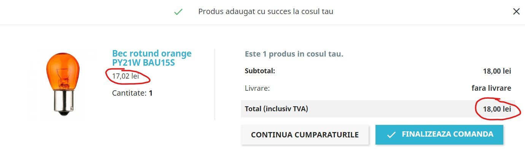Click the Continua Cumparaturile button

(305, 135)
